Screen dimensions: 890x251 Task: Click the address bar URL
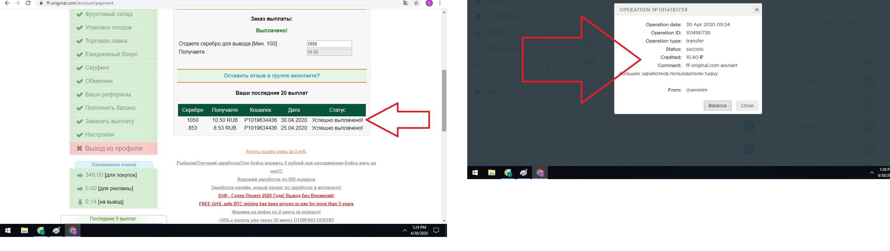click(x=80, y=3)
